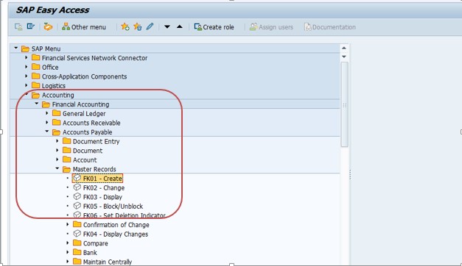Click the Other menu button

pos(84,27)
